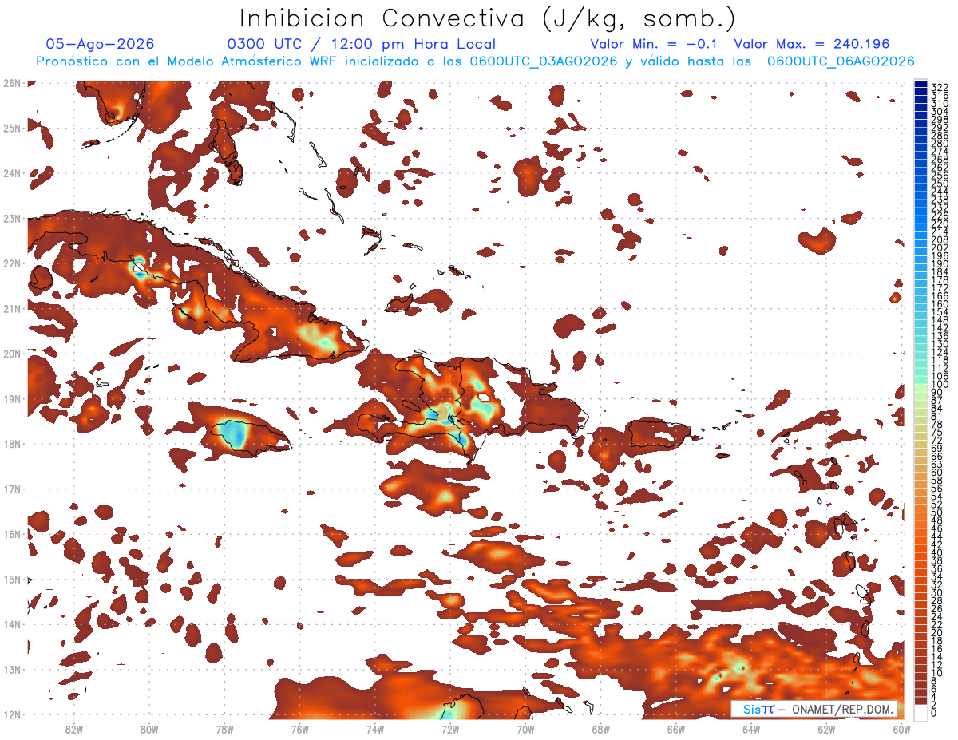The height and width of the screenshot is (740, 958).
Task: Click the legend value '0' at the bottom
Action: [935, 713]
